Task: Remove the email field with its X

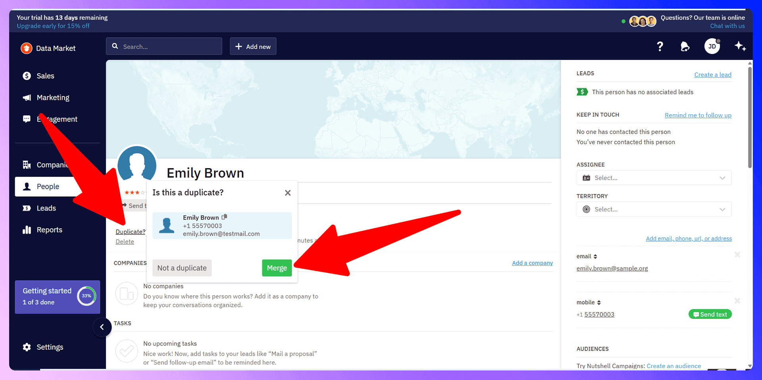Action: point(737,255)
